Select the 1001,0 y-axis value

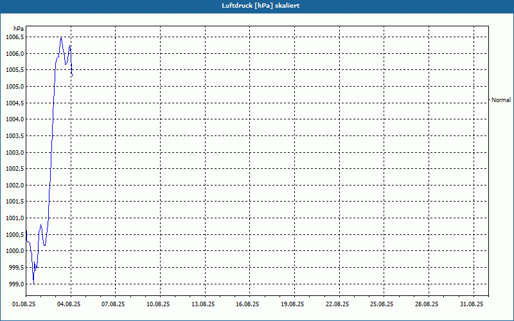click(x=15, y=218)
